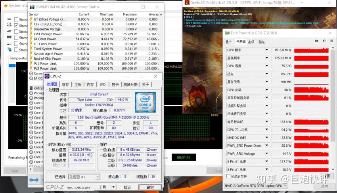Open the 高级 tab in GPU-Z
Image resolution: width=337 pixels, height=193 pixels.
[x=251, y=42]
